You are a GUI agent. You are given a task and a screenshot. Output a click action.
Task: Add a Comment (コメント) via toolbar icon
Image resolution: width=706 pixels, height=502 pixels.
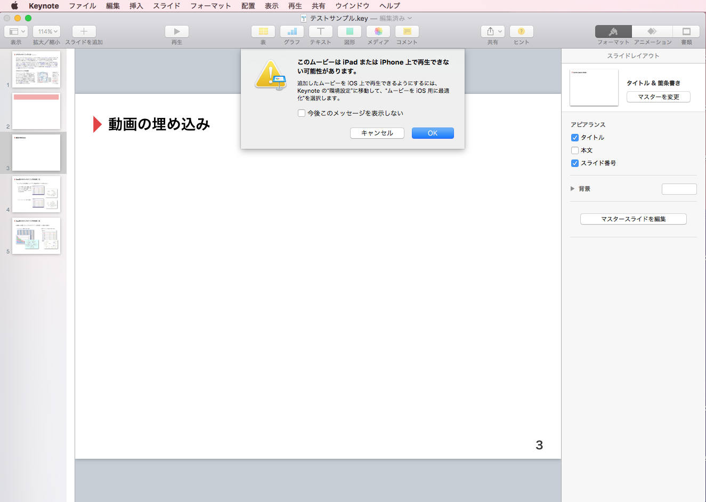[x=407, y=32]
